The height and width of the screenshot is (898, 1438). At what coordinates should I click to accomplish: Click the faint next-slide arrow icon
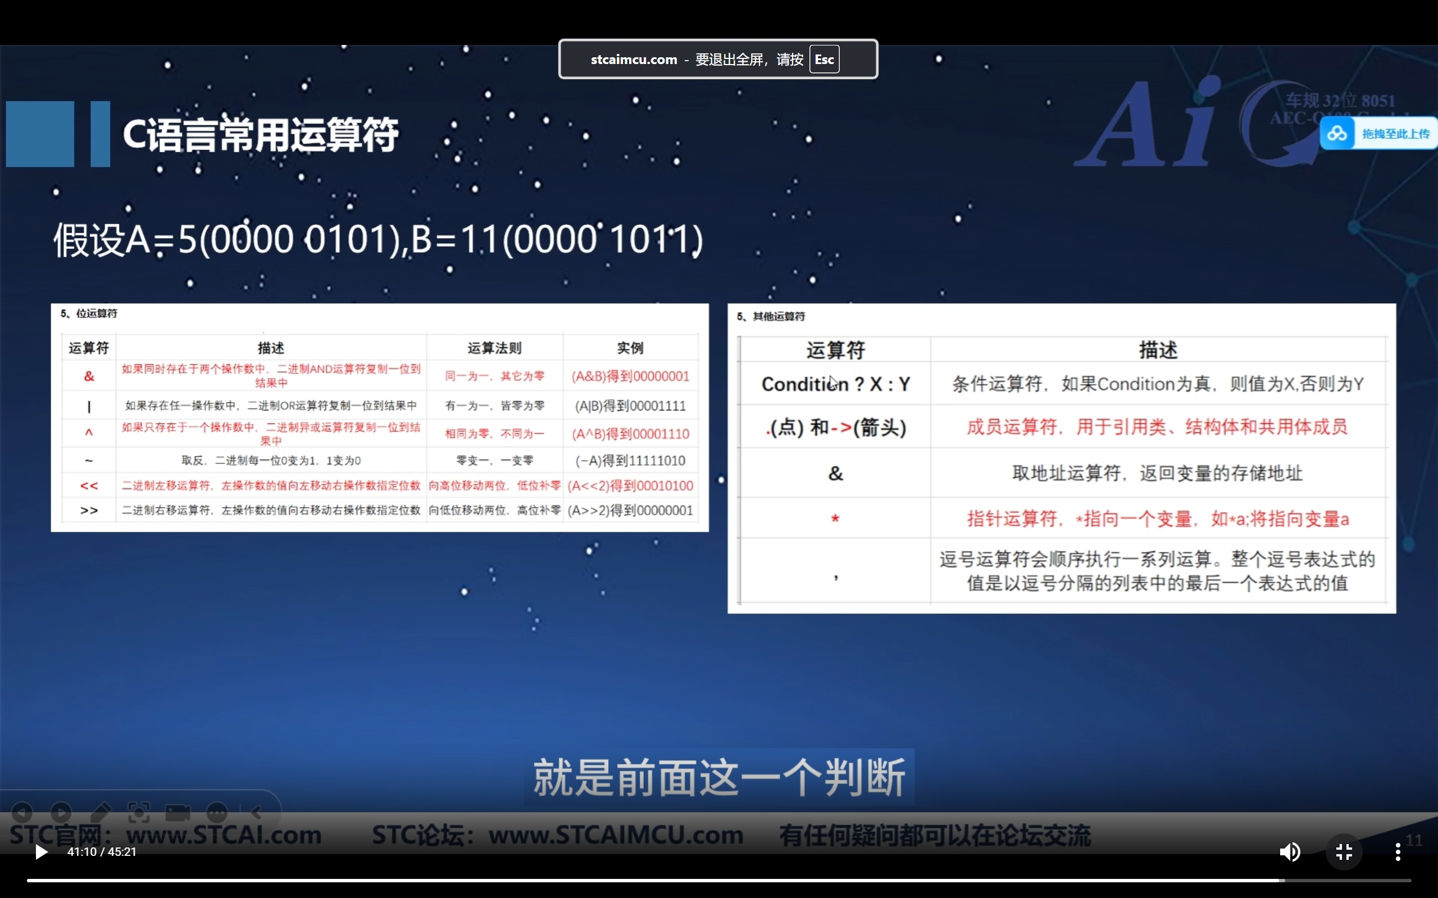tap(61, 812)
